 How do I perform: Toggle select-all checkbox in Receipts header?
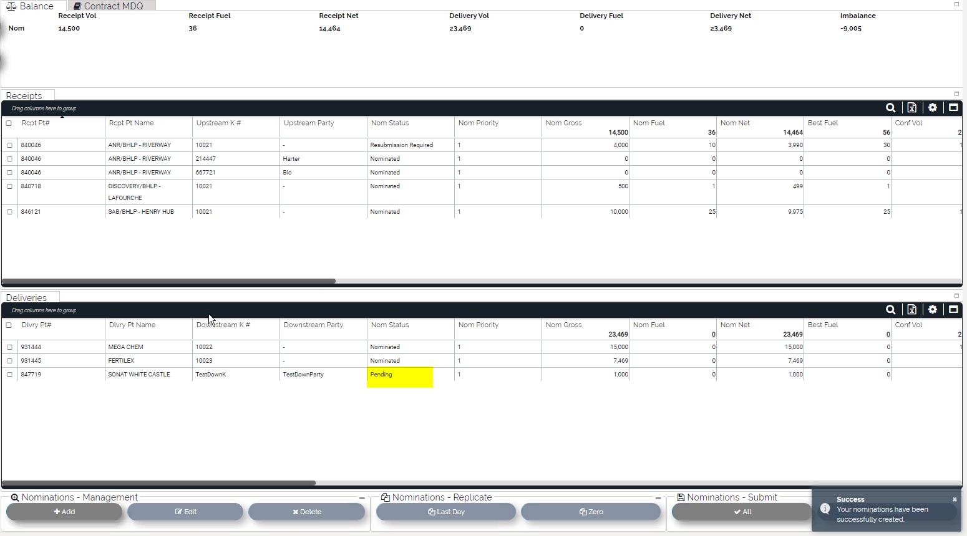(9, 123)
